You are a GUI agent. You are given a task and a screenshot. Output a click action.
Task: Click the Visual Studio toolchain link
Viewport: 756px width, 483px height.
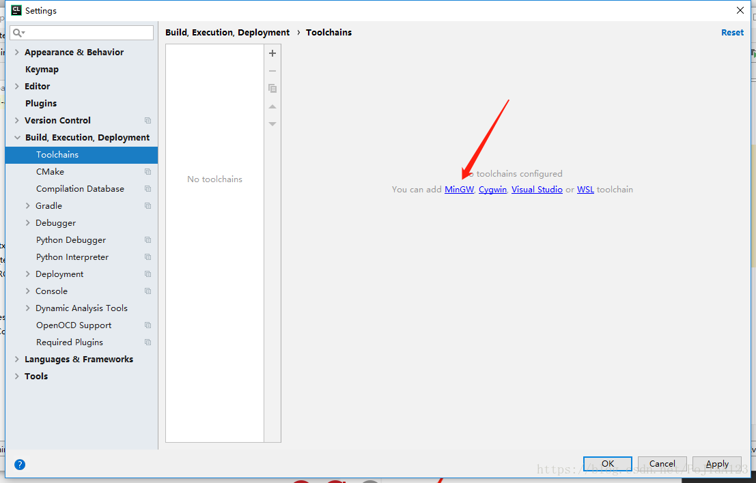click(x=537, y=190)
